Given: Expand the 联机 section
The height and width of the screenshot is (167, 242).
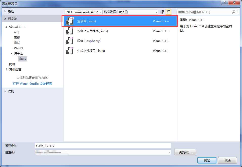Looking at the screenshot, I should (x=5, y=91).
